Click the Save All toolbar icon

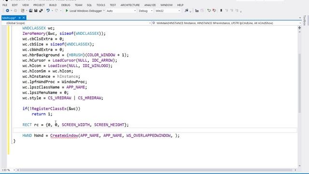pos(41,11)
